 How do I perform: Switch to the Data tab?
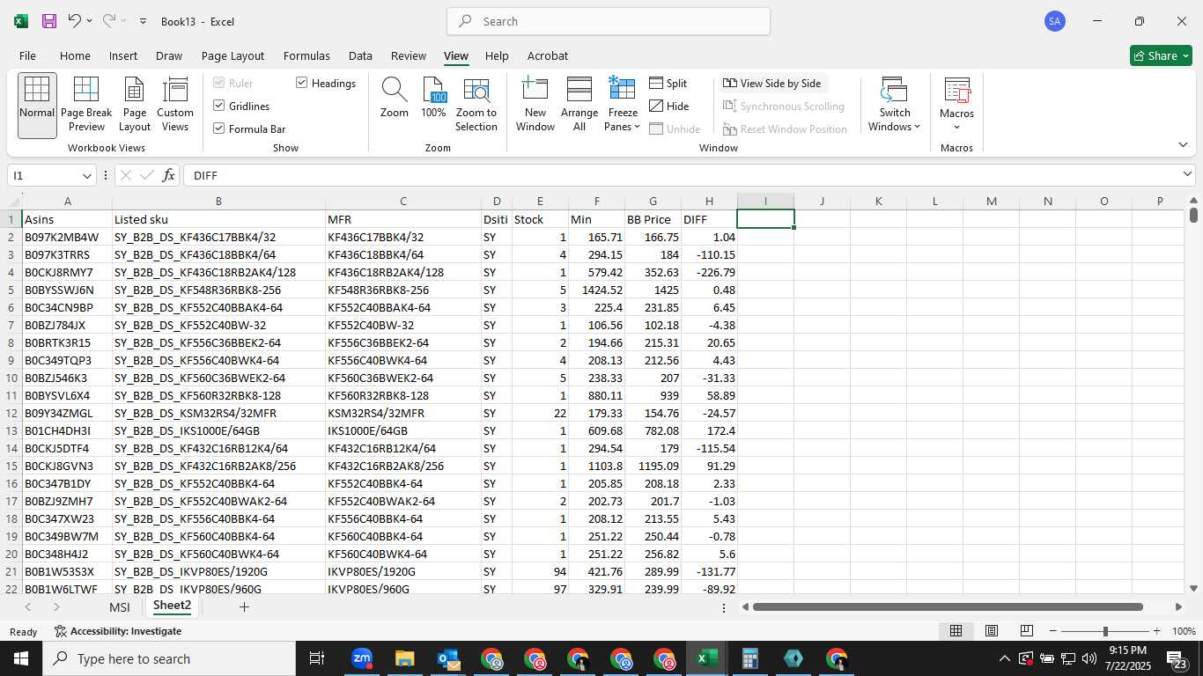point(360,55)
